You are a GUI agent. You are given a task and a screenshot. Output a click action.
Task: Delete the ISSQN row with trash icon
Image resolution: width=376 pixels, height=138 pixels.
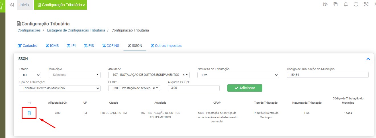pyautogui.click(x=29, y=113)
